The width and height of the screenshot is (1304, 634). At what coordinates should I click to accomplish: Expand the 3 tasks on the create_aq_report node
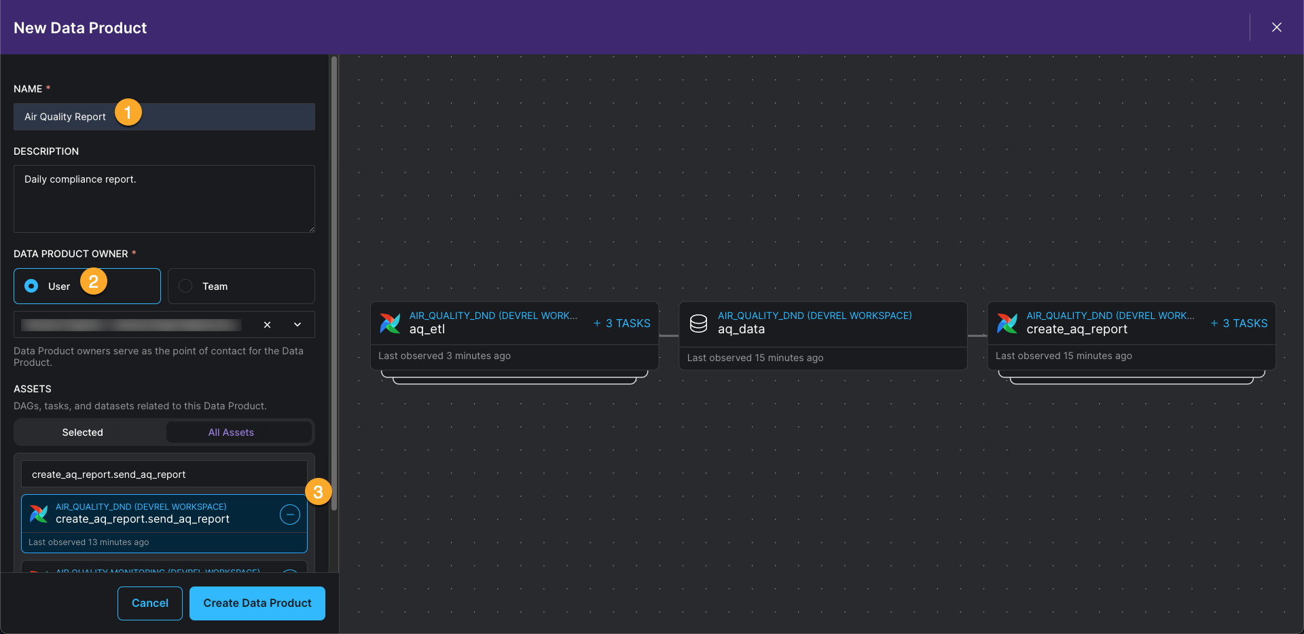(x=1239, y=323)
